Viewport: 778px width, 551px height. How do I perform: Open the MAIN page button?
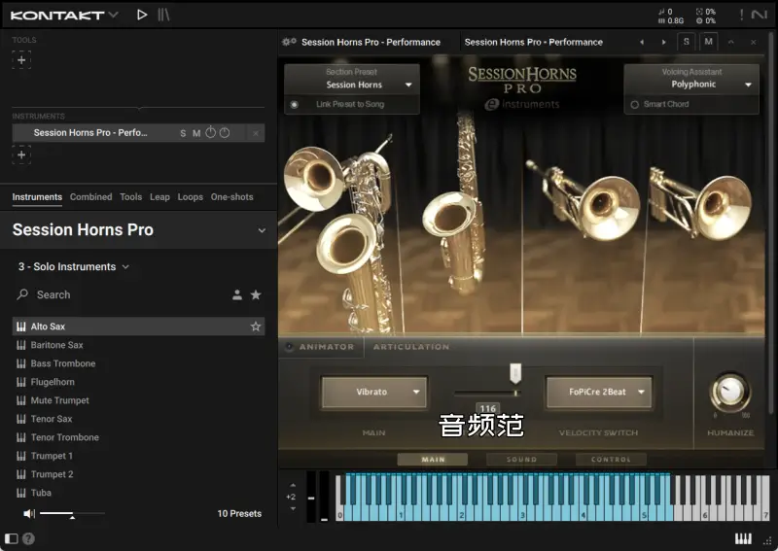[433, 460]
